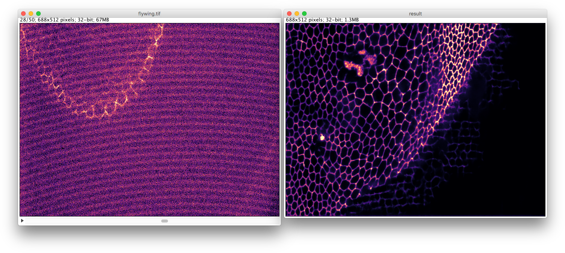Close the flywing.tif window
565x253 pixels.
tap(23, 14)
